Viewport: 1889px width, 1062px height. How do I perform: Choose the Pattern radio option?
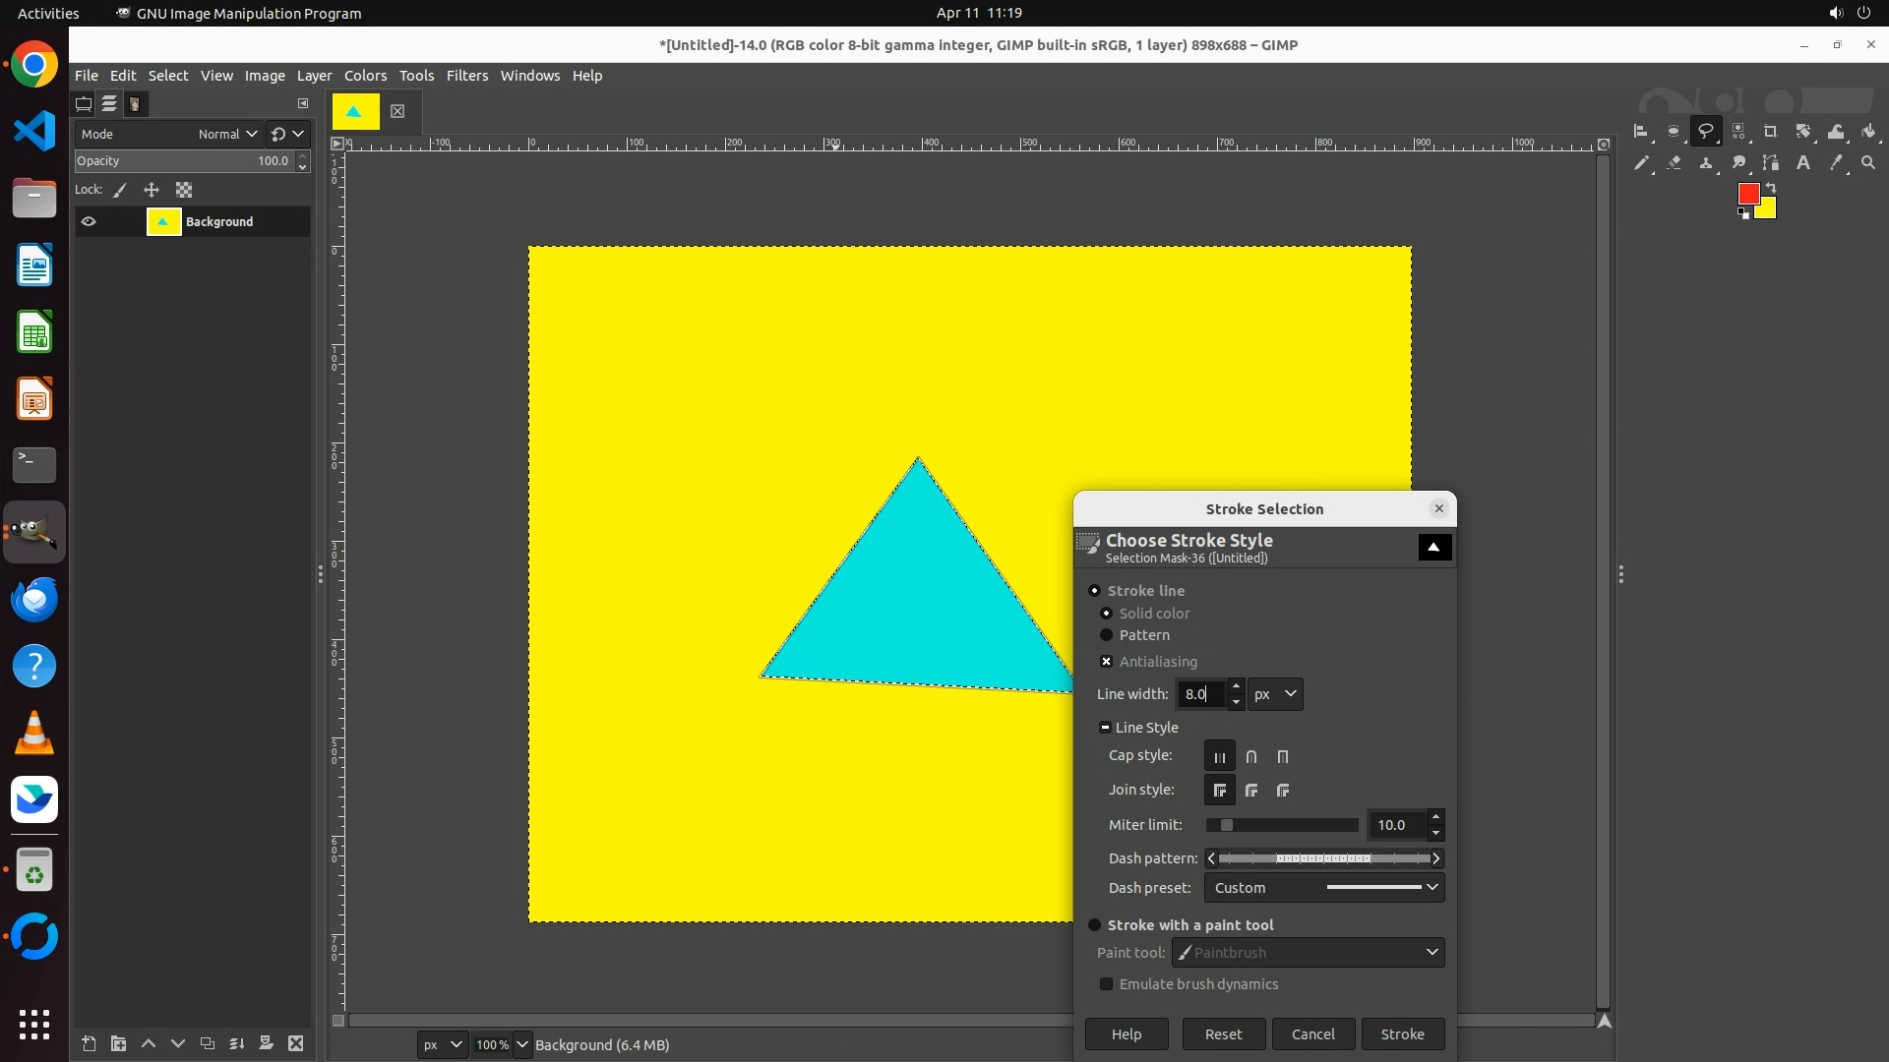[1106, 635]
